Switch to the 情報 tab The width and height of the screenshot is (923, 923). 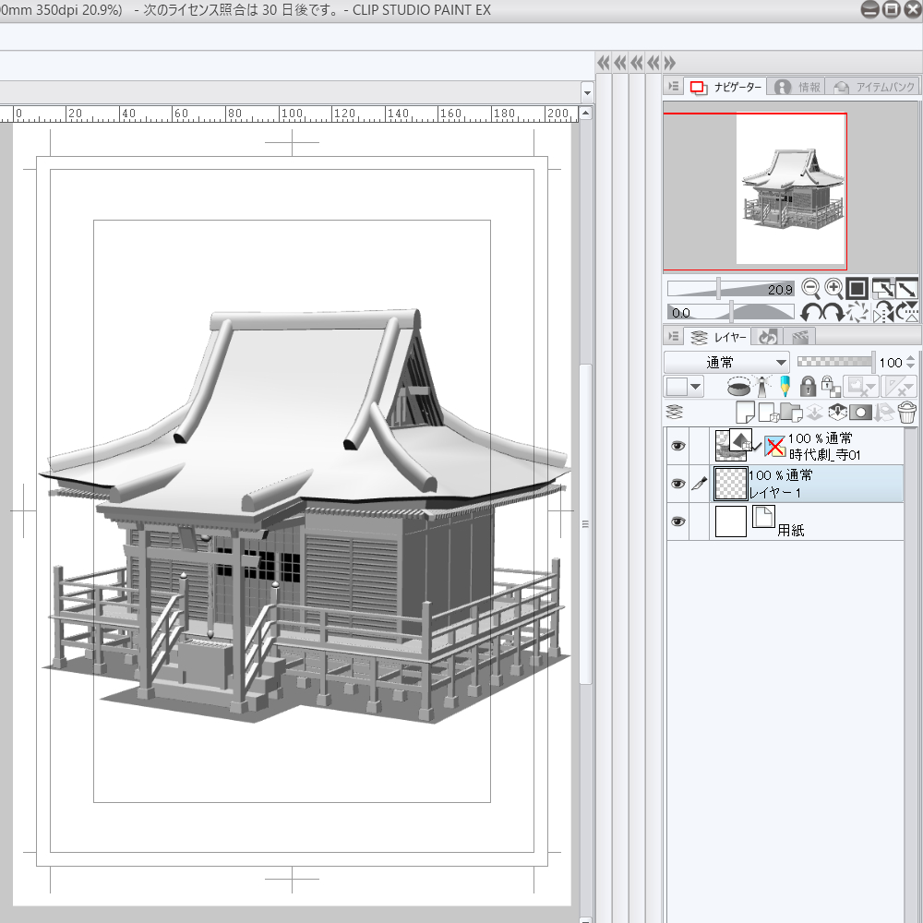point(797,87)
